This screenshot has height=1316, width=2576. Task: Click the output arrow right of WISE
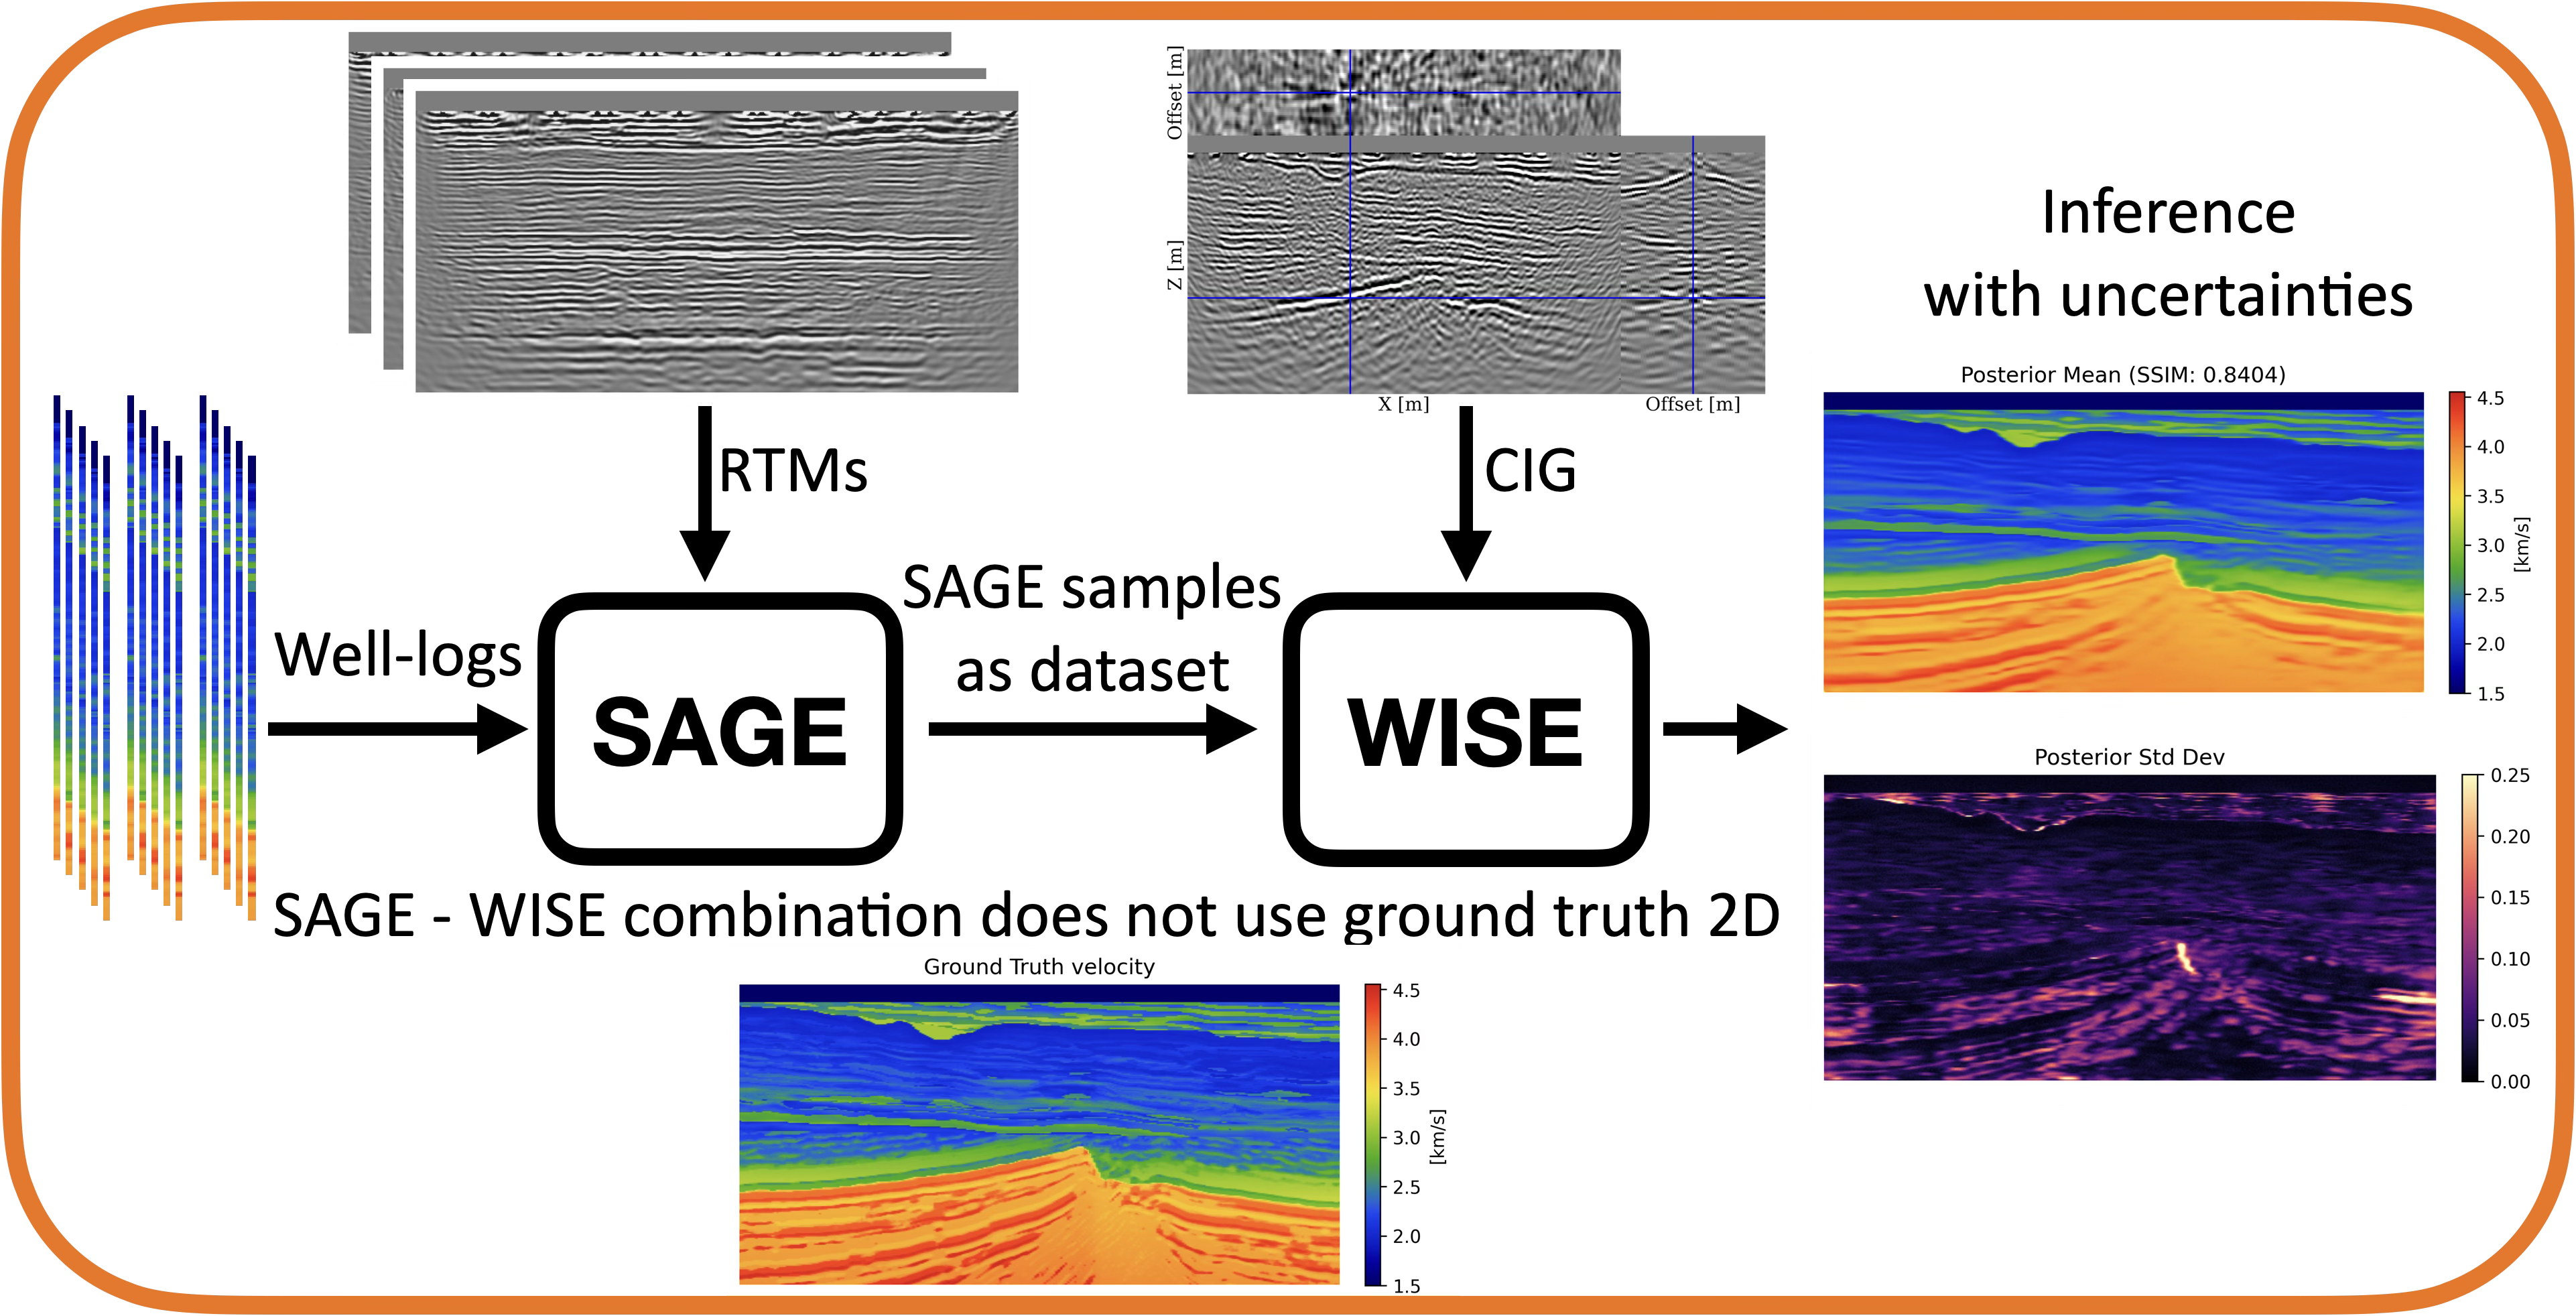click(1725, 729)
